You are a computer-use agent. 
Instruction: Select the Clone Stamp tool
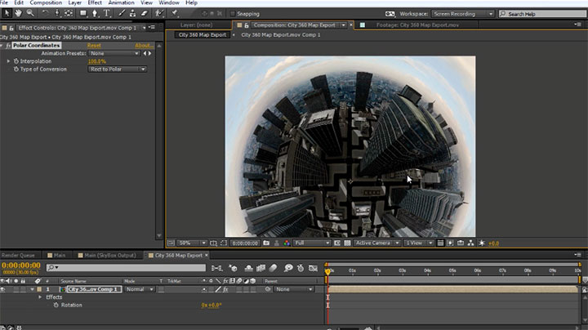133,14
